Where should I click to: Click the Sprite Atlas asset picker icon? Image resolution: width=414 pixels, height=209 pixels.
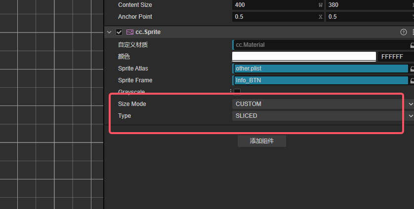(412, 69)
